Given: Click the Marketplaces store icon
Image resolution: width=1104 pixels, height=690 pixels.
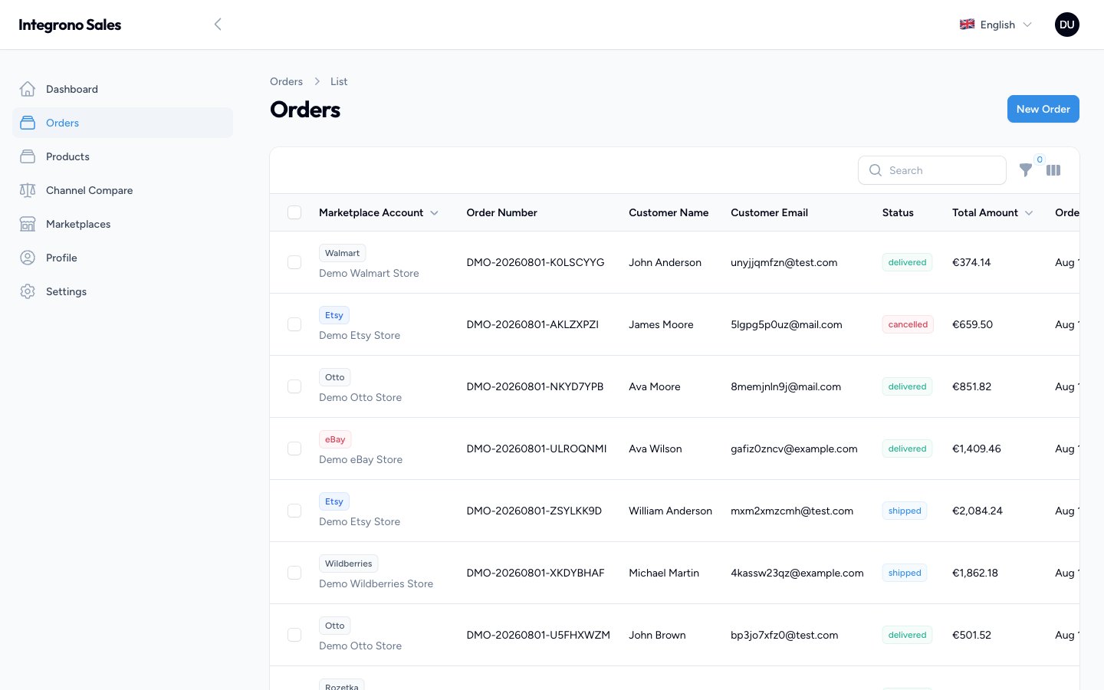Looking at the screenshot, I should click(x=28, y=224).
